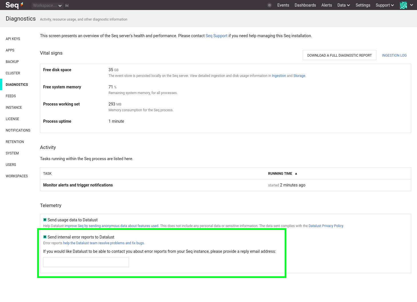Click the 'Process uptime' label
Viewport: 417px width, 302px height.
coord(57,121)
